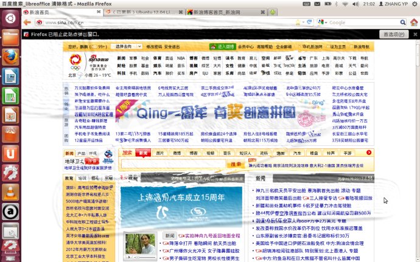Open Ubuntu One from the launcher
The image size is (420, 262).
tap(10, 153)
